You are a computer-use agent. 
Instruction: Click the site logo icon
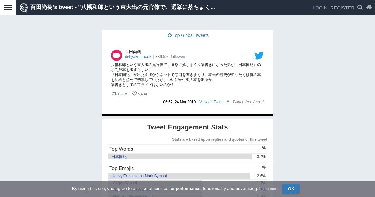point(24,8)
